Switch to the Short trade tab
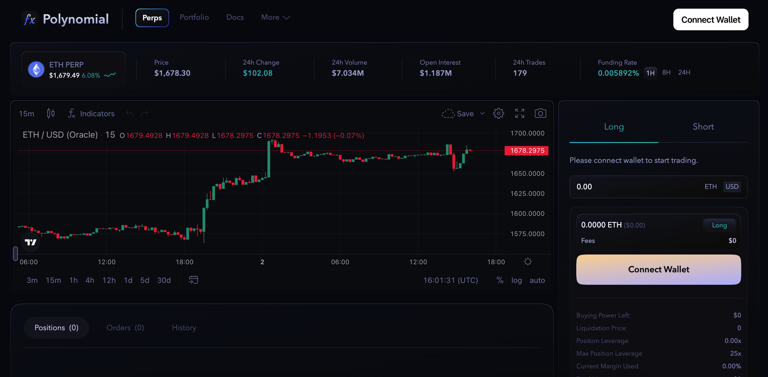Image resolution: width=768 pixels, height=377 pixels. click(703, 127)
